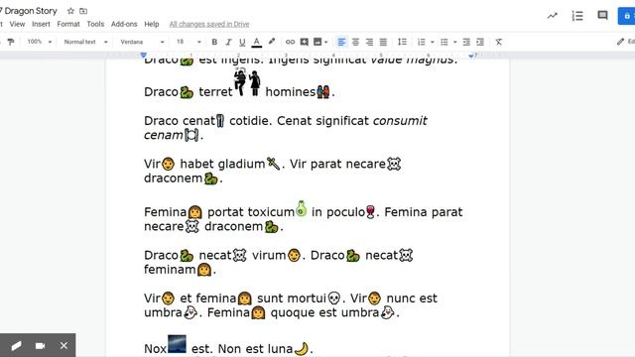Viewport: 635px width, 357px height.
Task: Click the word 'quoque'
Action: click(x=293, y=313)
